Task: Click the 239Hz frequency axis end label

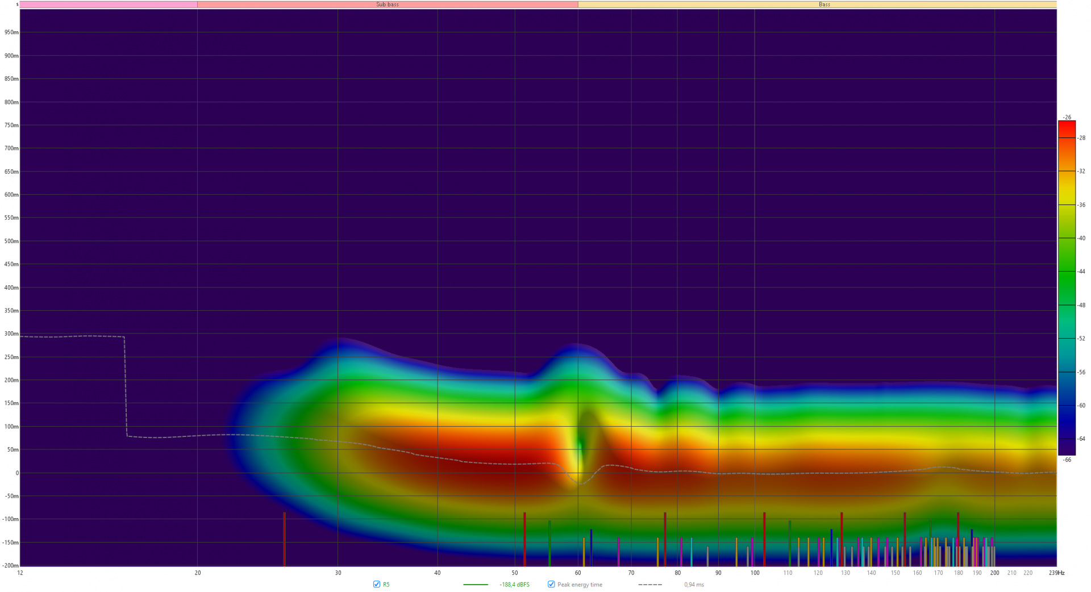Action: coord(1056,573)
